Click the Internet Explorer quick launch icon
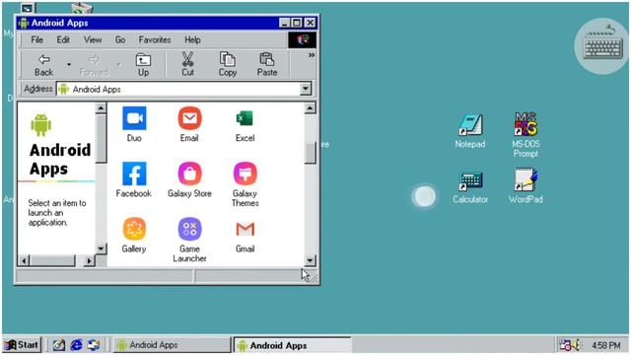Image resolution: width=631 pixels, height=355 pixels. pos(76,345)
